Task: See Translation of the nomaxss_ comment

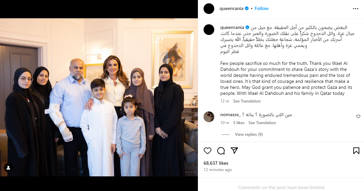Action: tap(262, 123)
